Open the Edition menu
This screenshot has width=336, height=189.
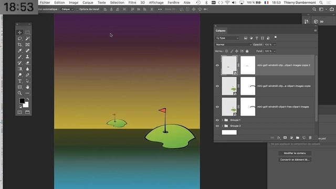click(x=59, y=3)
